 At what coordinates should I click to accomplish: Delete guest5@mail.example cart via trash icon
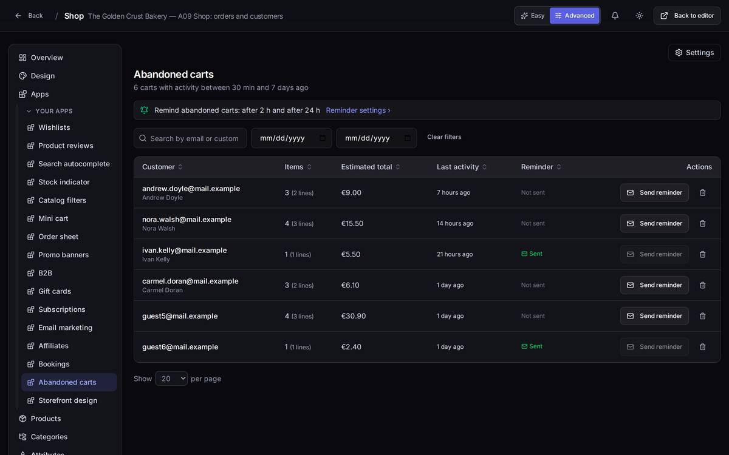pos(702,316)
